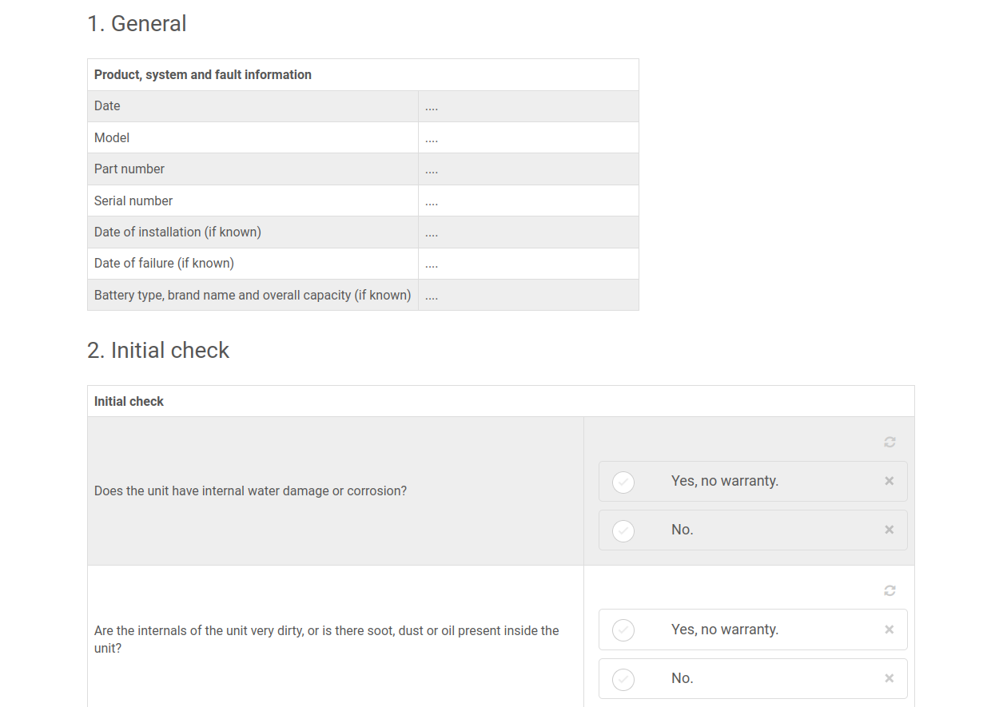Click 'Product, system and fault information' table header
The width and height of the screenshot is (999, 707).
point(203,75)
